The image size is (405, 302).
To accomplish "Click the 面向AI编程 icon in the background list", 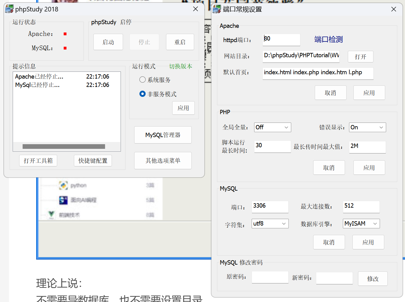I will click(63, 200).
